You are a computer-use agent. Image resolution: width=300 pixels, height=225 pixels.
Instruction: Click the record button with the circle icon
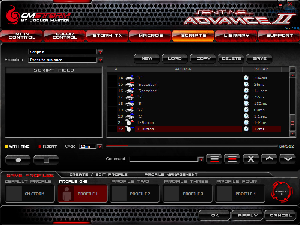click(x=18, y=160)
